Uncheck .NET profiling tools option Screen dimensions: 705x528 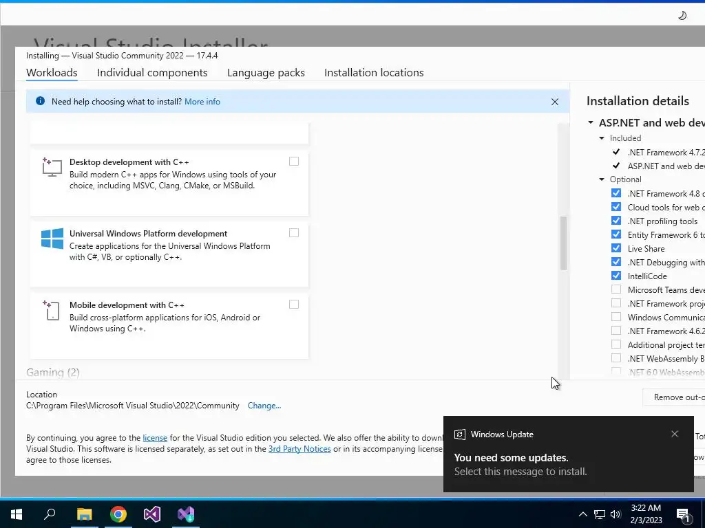(x=616, y=221)
